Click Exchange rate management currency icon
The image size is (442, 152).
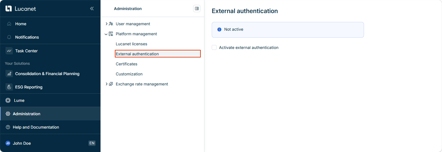(111, 84)
